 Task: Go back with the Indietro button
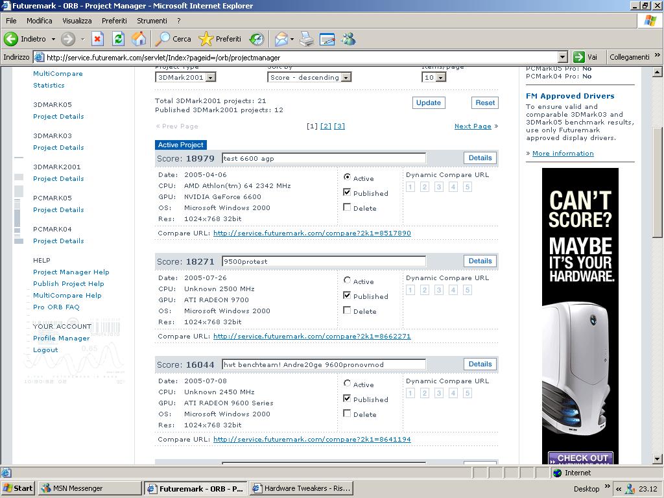[25, 39]
